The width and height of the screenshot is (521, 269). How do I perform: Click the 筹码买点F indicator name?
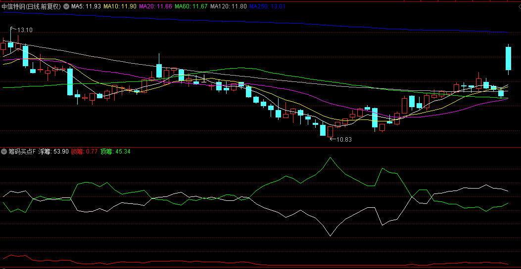(22, 152)
